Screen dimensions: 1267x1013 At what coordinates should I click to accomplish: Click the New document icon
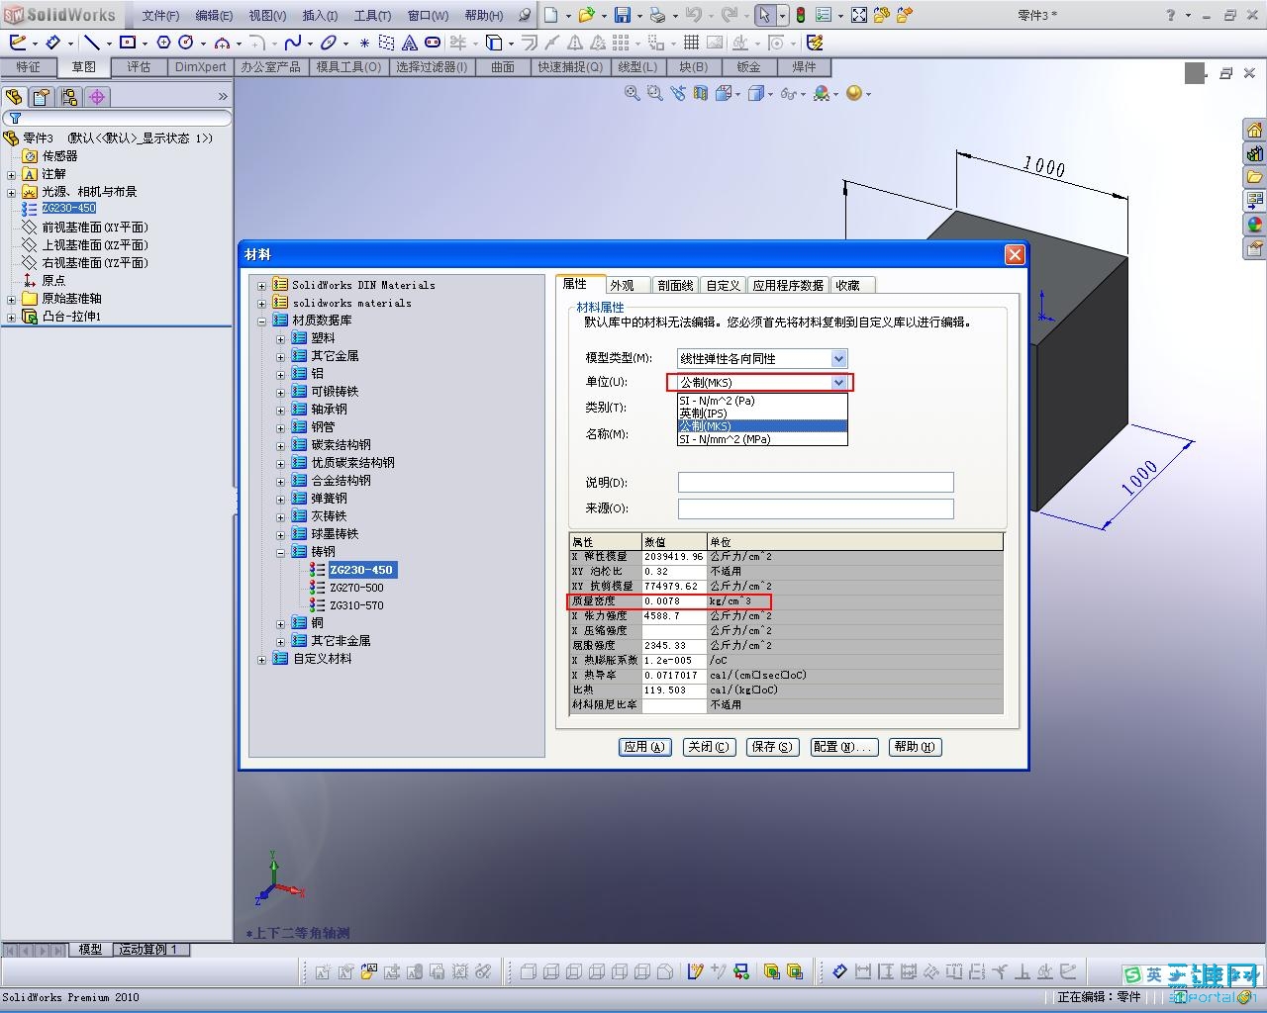(551, 15)
